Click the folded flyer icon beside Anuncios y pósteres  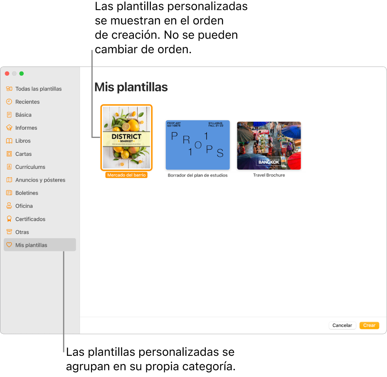pyautogui.click(x=9, y=180)
